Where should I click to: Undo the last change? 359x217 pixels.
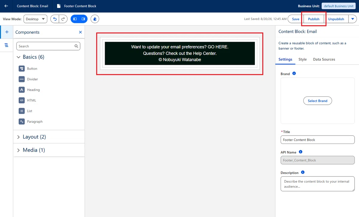(55, 19)
